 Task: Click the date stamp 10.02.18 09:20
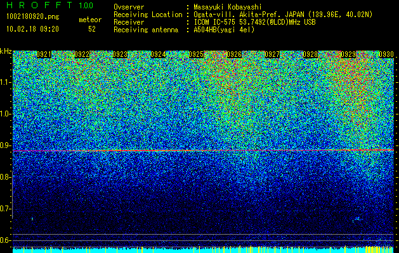coord(32,29)
